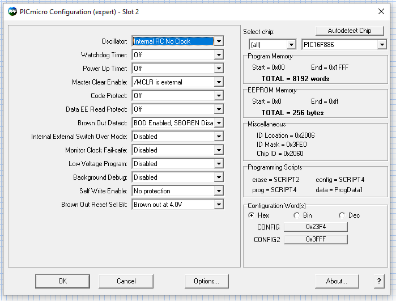Click the Cancel button

tap(126, 281)
